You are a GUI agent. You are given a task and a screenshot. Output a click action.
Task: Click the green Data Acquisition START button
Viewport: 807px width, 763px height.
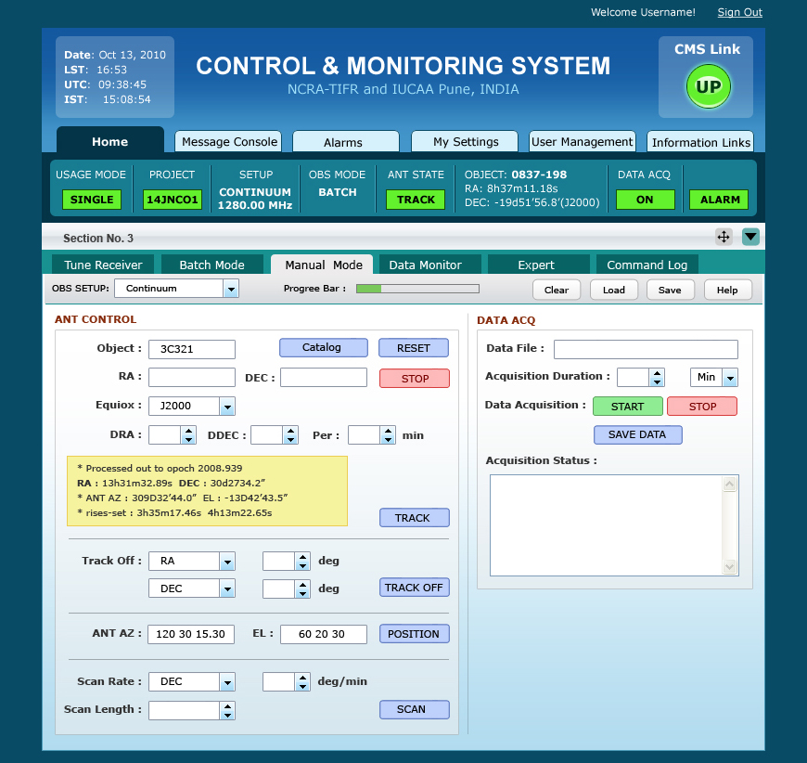click(627, 406)
